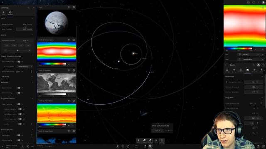Expand the Advanced section
Viewport: 266px width, 149px height.
tap(32, 77)
